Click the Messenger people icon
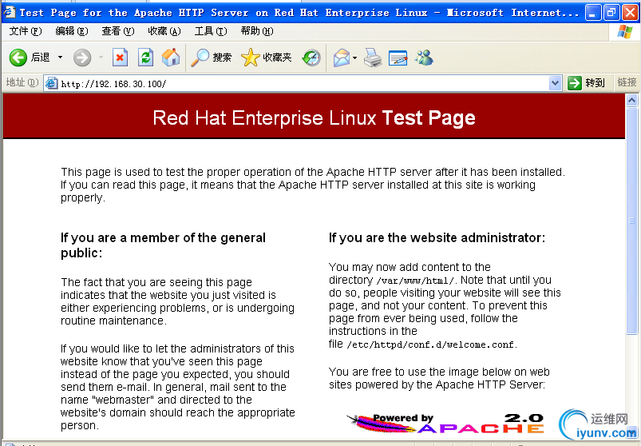Screen dimensions: 641x446 pyautogui.click(x=424, y=58)
